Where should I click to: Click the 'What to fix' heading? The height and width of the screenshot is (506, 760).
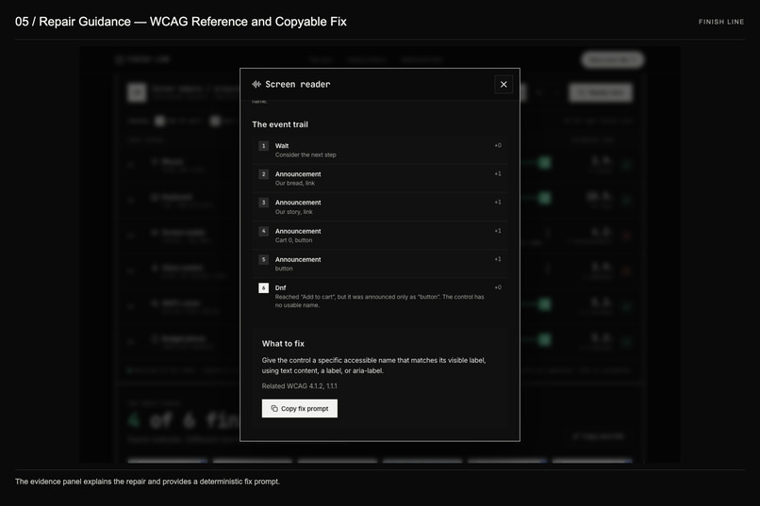click(x=283, y=343)
